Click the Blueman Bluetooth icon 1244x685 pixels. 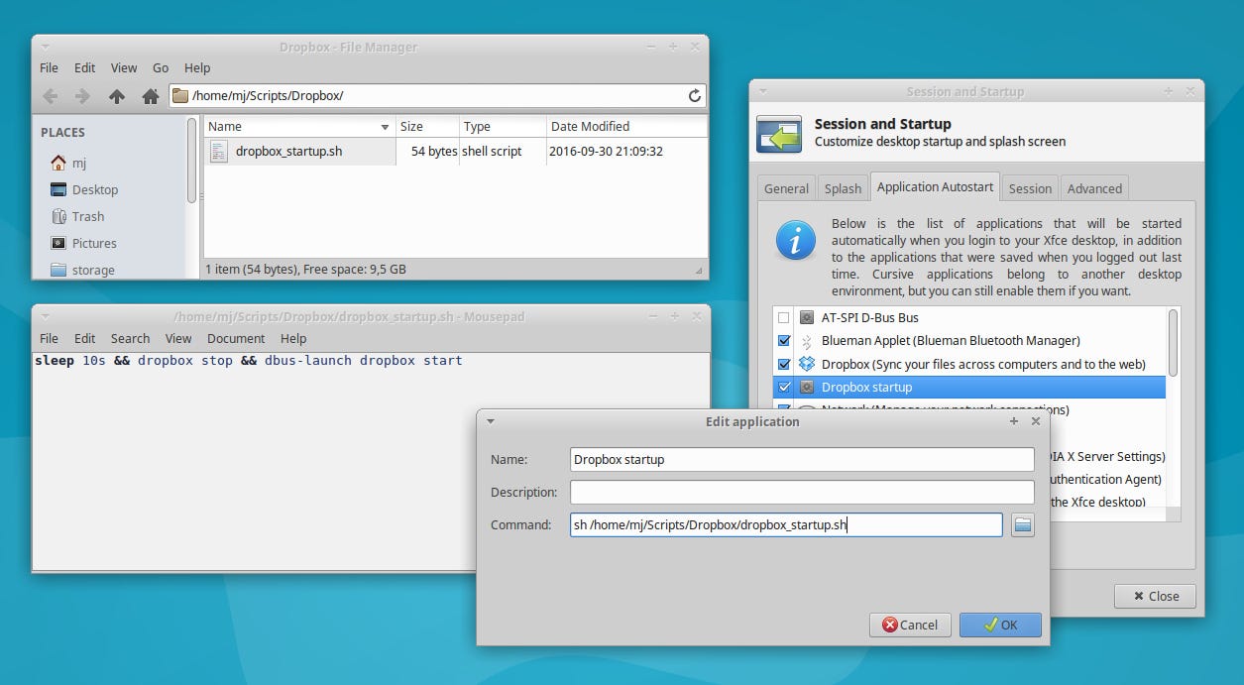click(x=807, y=341)
